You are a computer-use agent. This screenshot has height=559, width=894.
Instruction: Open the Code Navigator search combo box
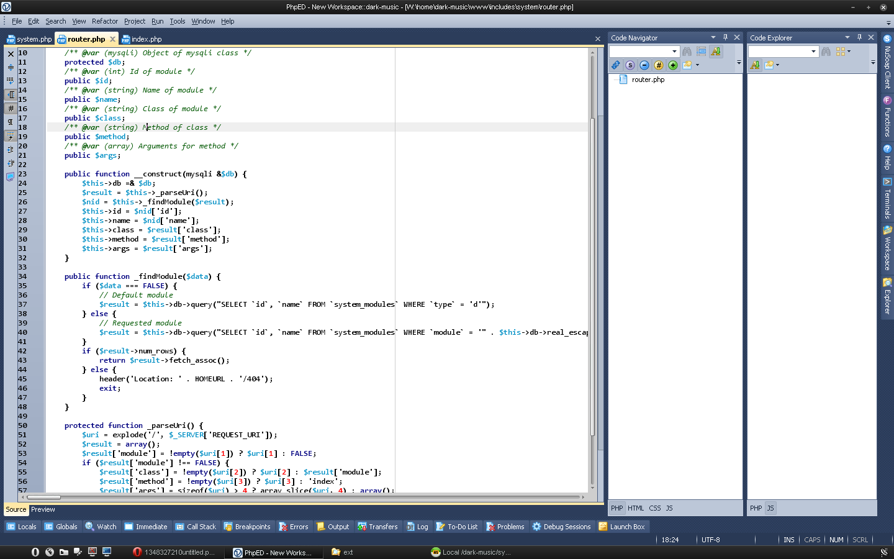(644, 52)
